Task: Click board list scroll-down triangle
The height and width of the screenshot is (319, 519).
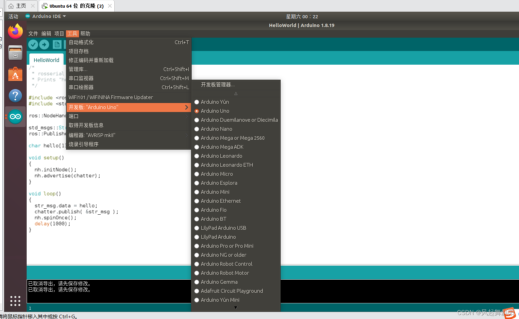Action: pyautogui.click(x=236, y=308)
